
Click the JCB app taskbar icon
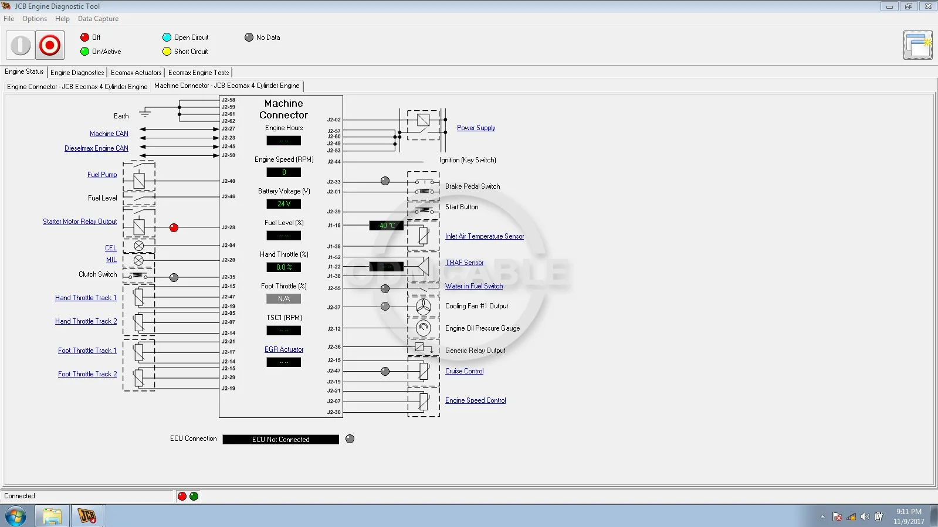click(x=87, y=516)
